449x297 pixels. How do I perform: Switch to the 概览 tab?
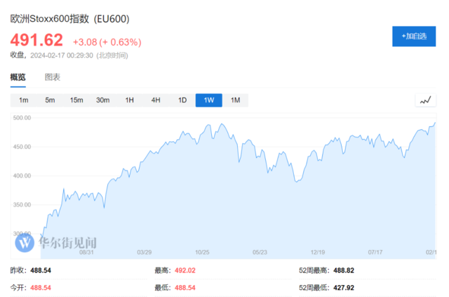18,77
